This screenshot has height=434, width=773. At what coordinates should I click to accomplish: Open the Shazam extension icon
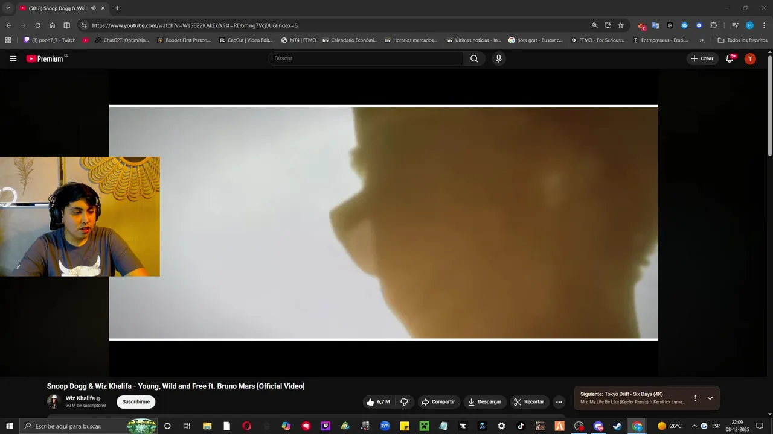click(685, 25)
